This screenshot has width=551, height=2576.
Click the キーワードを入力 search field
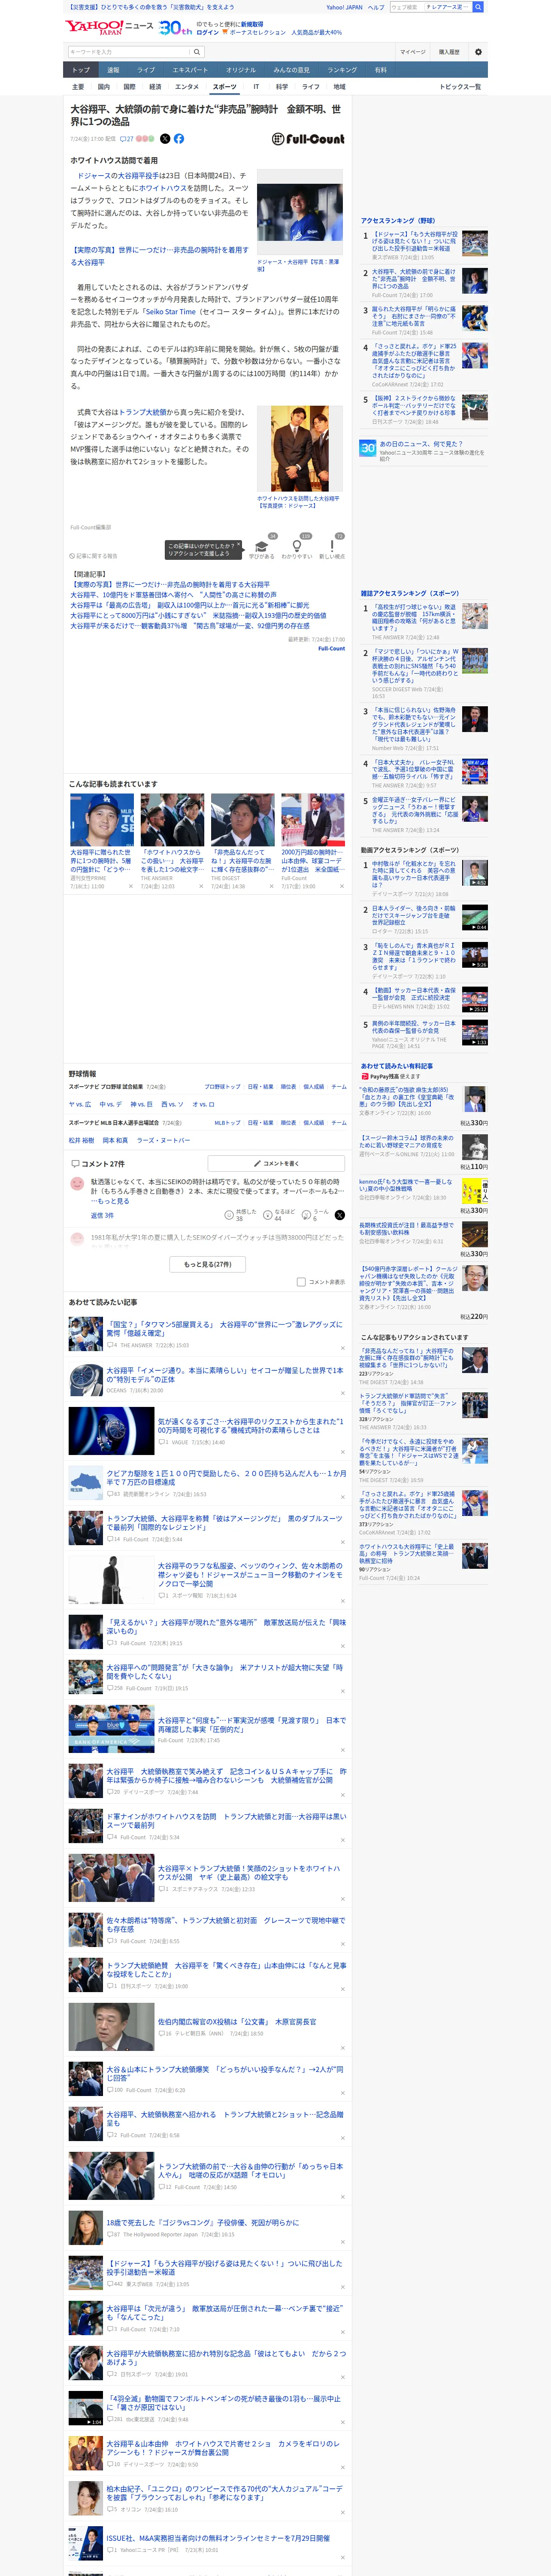[129, 52]
